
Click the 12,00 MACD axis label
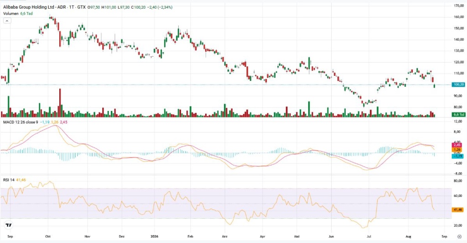(458, 121)
